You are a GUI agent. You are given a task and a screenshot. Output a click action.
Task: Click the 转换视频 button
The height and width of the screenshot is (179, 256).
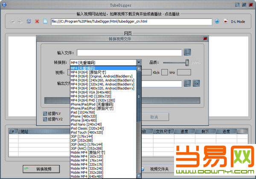tap(41, 169)
